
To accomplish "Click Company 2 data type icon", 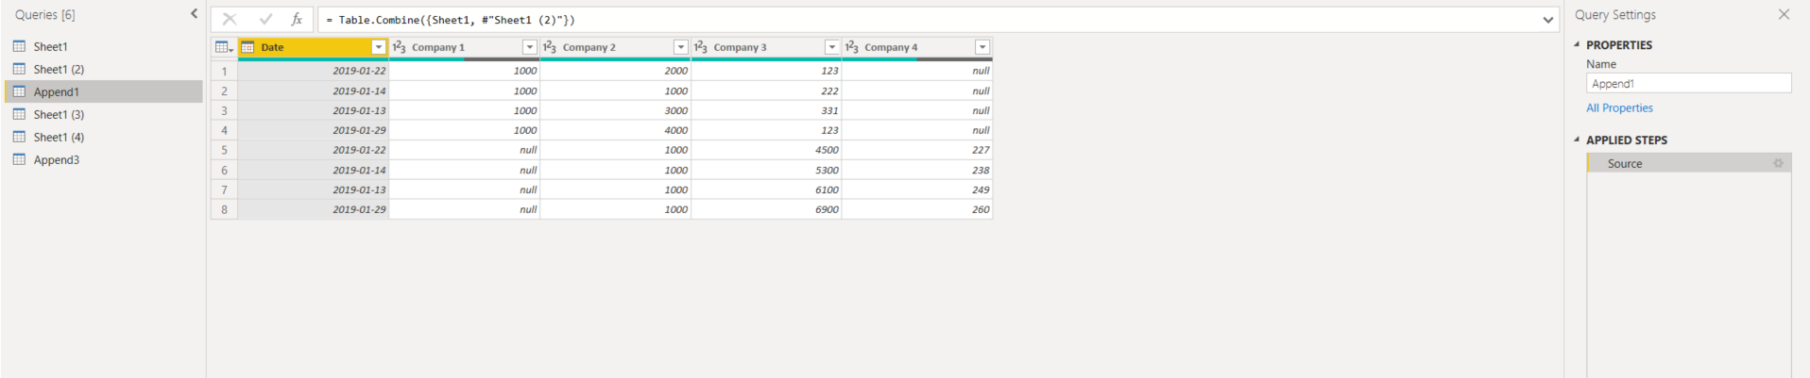I will pos(550,47).
